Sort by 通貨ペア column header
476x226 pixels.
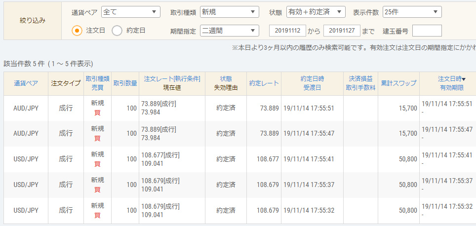tap(26, 83)
